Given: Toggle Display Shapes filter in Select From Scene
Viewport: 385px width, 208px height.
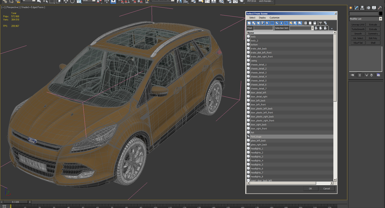Looking at the screenshot, I should click(254, 23).
